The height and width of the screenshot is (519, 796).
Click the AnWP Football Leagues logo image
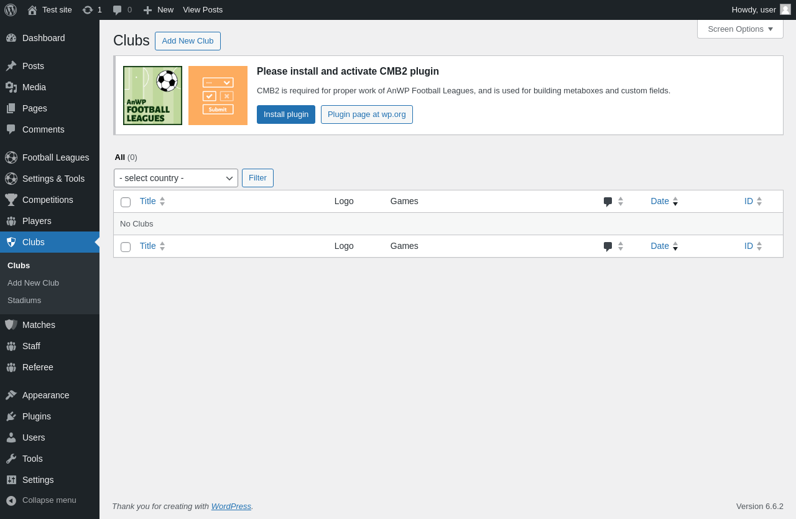[x=152, y=95]
